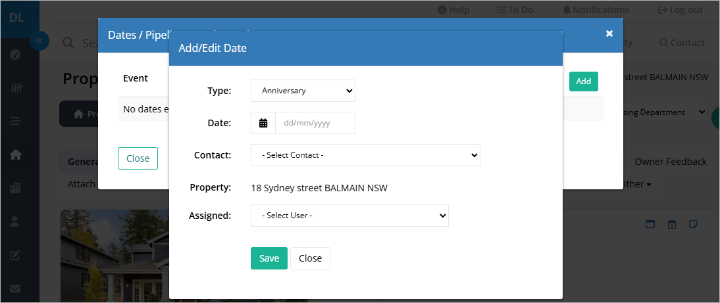
Task: Open Help in the top bar
Action: [453, 10]
